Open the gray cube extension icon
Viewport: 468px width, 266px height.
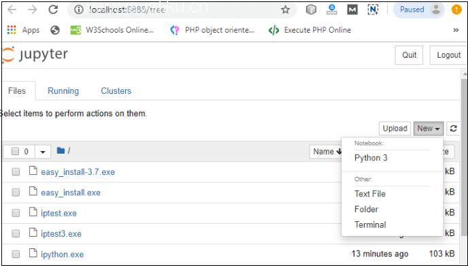(311, 10)
